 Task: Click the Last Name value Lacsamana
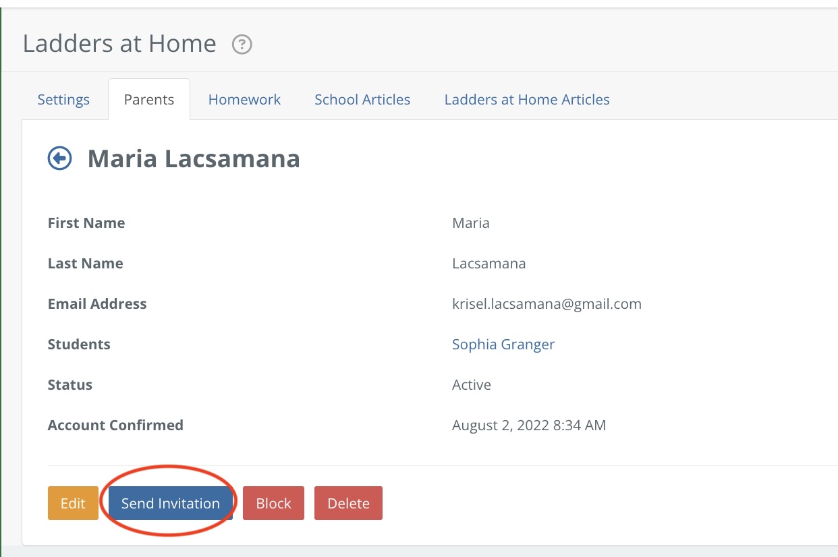[488, 264]
